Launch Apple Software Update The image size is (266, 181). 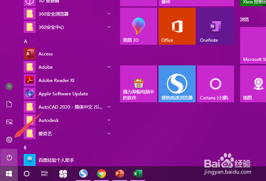(68, 93)
